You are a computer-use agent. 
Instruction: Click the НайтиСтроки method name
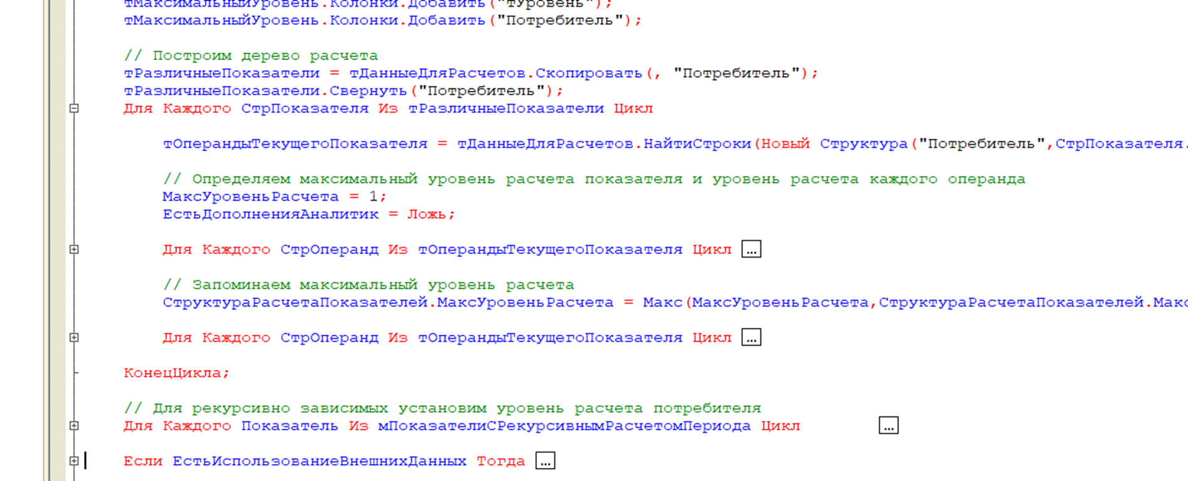pyautogui.click(x=697, y=144)
